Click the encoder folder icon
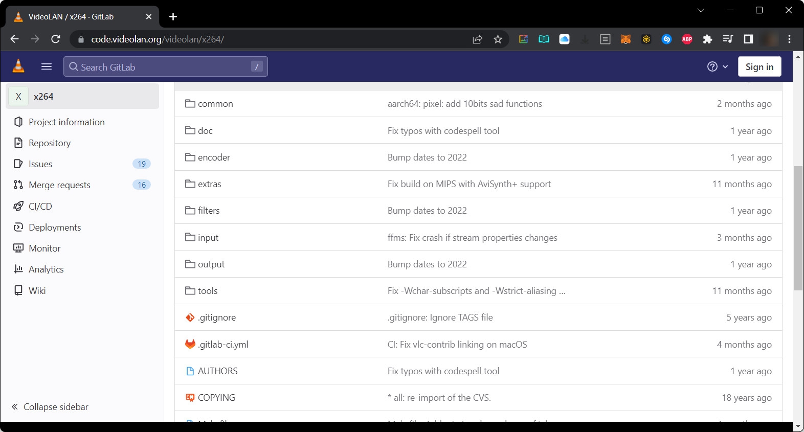The image size is (804, 432). click(x=190, y=157)
